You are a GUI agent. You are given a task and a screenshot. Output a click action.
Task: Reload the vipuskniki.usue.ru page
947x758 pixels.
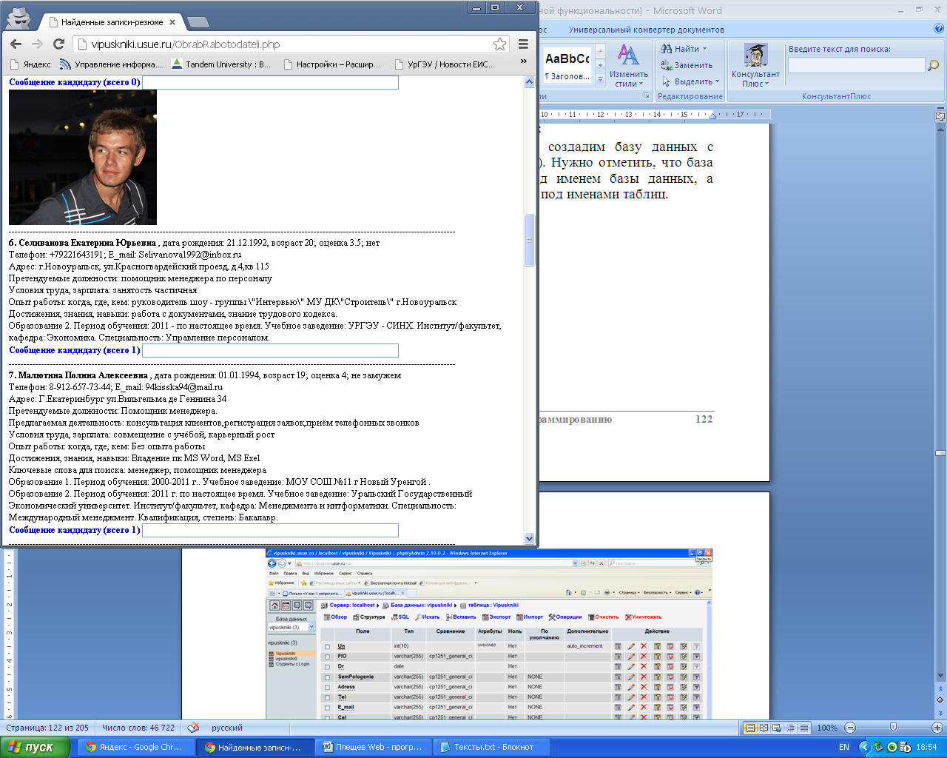coord(59,44)
